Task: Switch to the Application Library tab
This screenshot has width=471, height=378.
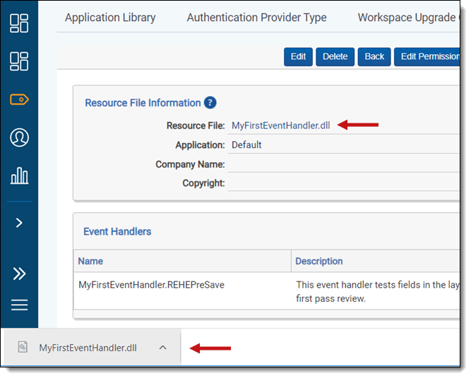Action: click(110, 18)
